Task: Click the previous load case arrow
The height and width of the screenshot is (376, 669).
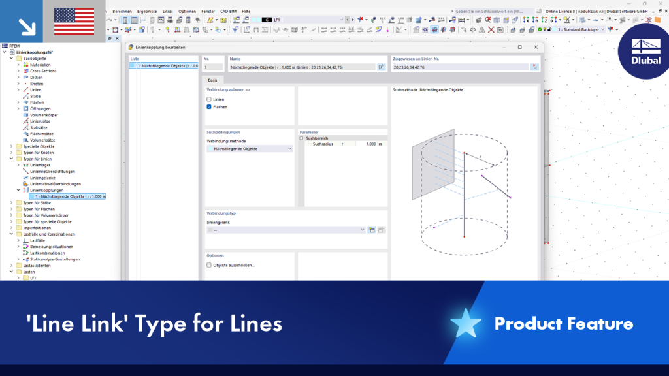Action: (348, 20)
